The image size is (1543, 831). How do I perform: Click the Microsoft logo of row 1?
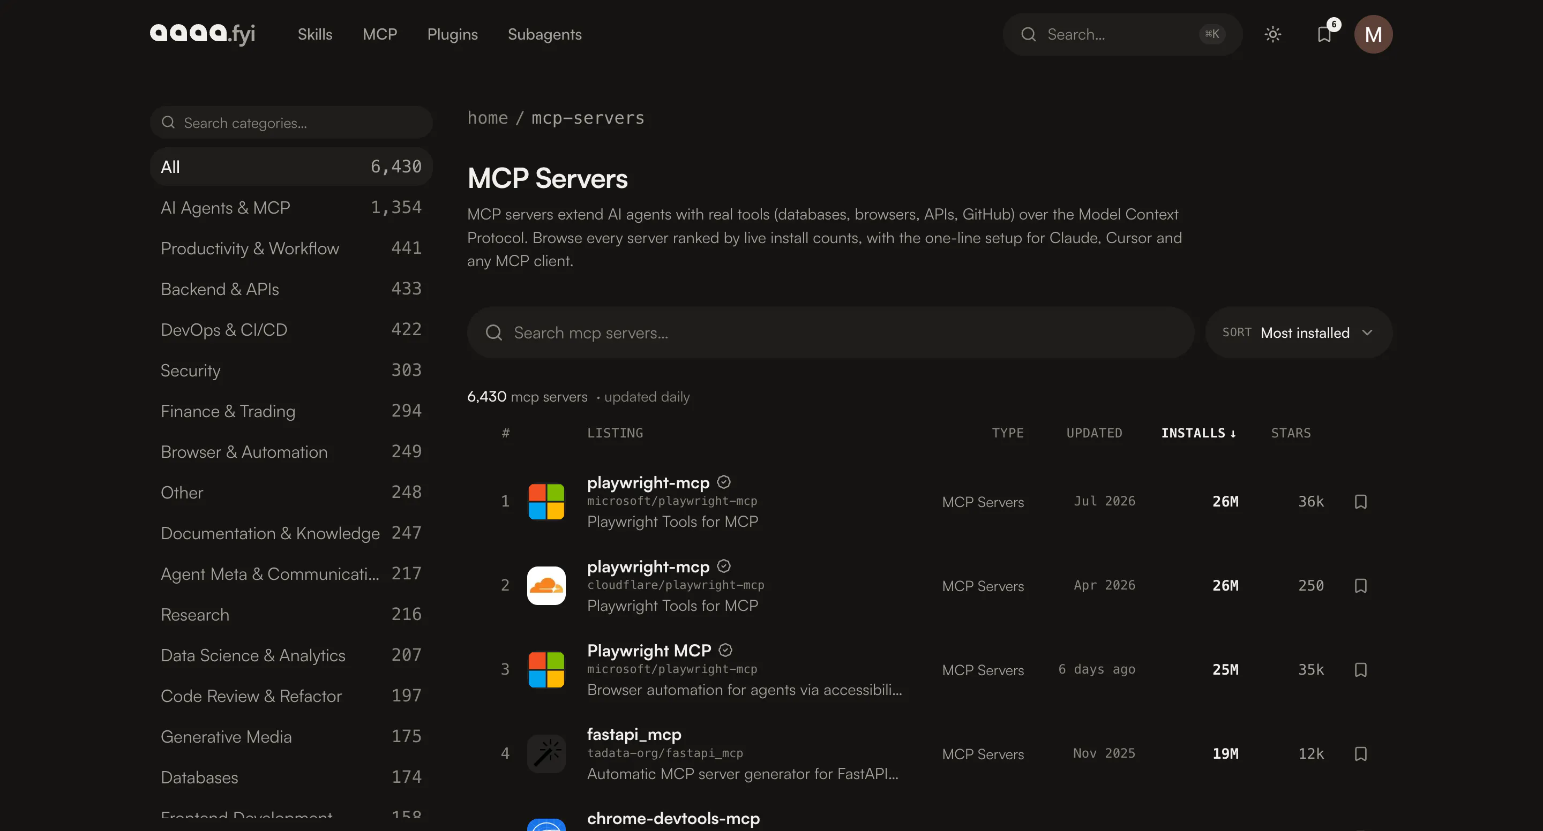pos(546,501)
